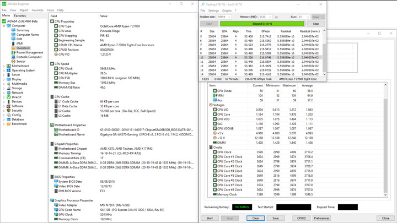
Task: Click the Motherboard category icon
Action: (x=9, y=66)
